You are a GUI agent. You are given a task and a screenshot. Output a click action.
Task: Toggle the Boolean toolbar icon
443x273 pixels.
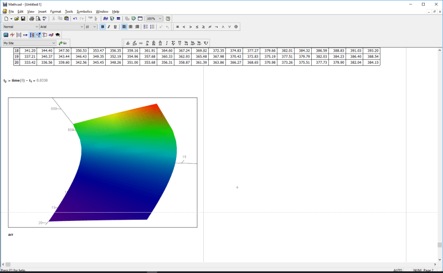38,35
